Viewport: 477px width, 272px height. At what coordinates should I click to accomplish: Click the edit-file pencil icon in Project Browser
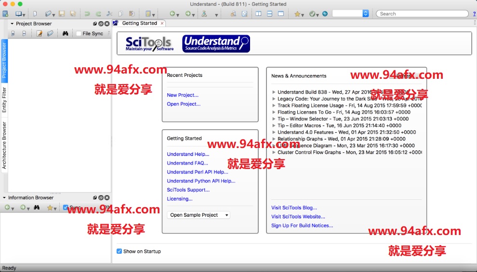pyautogui.click(x=39, y=33)
